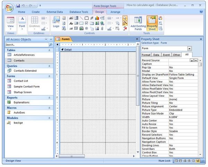Select the Line control tool
This screenshot has width=208, height=167.
(81, 18)
